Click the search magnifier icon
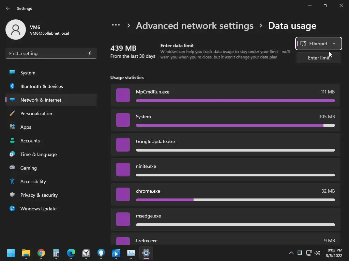Screen dimensions: 349x261 [90, 53]
